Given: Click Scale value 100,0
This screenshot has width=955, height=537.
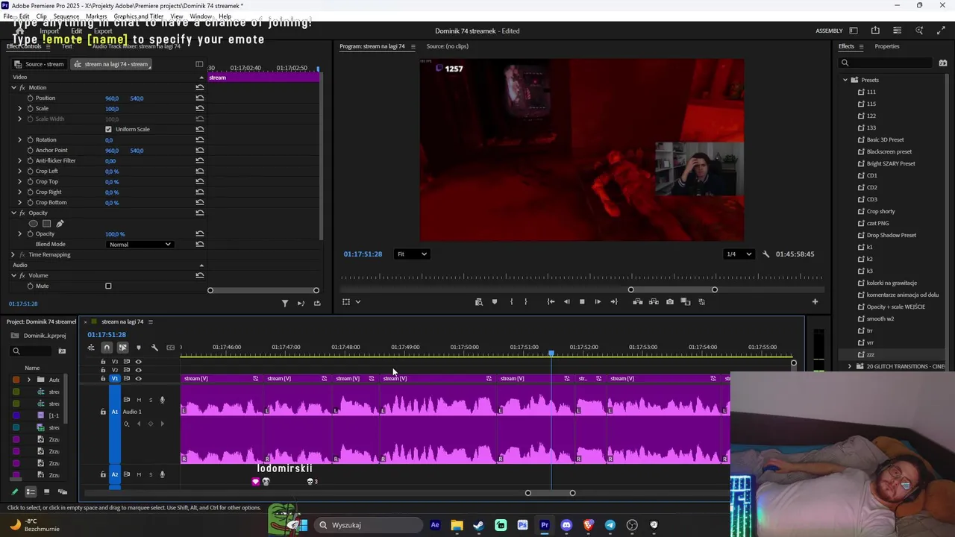Looking at the screenshot, I should coord(112,109).
